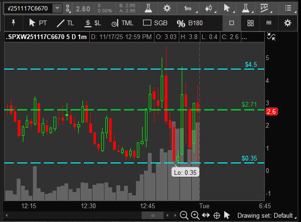Select the TL trendline tool
The image size is (301, 222).
pyautogui.click(x=65, y=23)
